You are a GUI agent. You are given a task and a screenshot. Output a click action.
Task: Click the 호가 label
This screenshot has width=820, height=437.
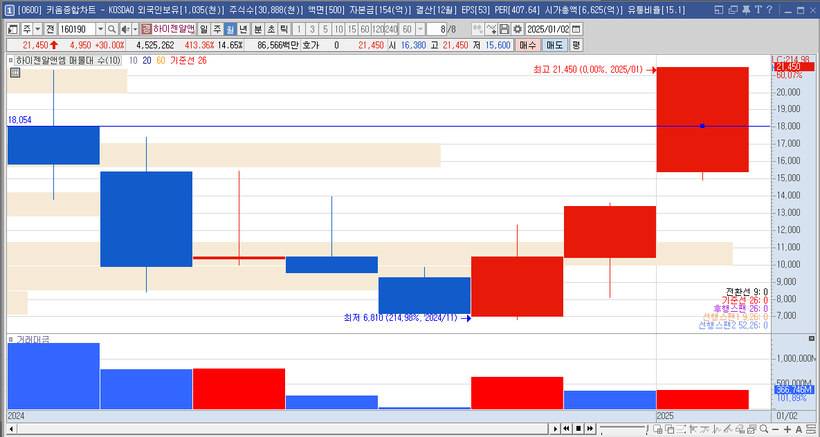pos(311,46)
